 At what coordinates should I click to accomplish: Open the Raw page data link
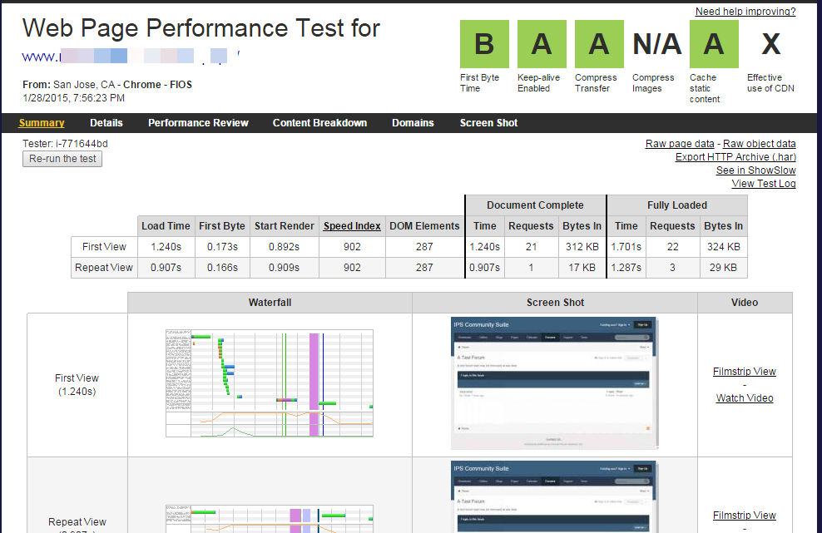[680, 144]
